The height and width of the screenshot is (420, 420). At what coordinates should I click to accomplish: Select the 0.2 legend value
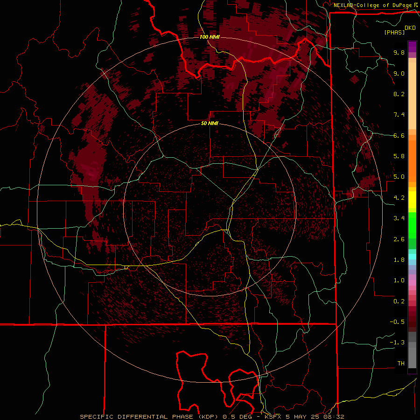point(399,301)
